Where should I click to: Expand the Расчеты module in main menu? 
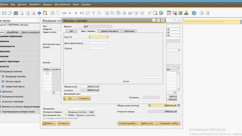(x=5, y=66)
